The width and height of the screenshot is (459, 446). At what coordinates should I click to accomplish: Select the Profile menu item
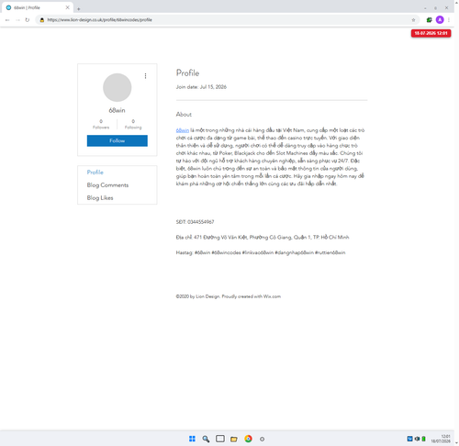pyautogui.click(x=95, y=173)
